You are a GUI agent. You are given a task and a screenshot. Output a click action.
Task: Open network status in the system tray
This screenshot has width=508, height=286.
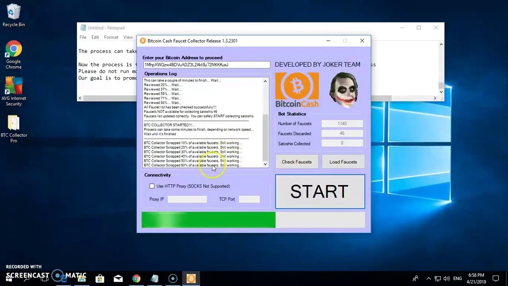[x=437, y=278]
